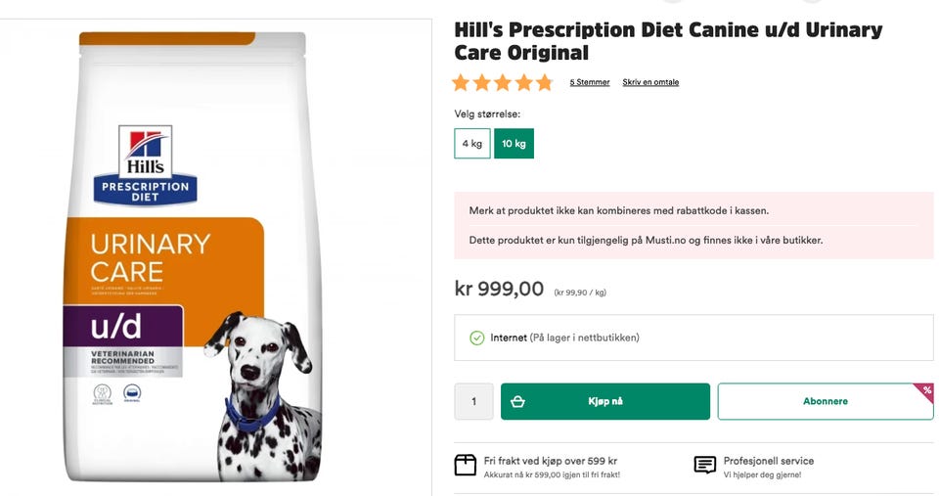The image size is (939, 496).
Task: Click the Fri frakt ved kjøp text
Action: tap(550, 461)
